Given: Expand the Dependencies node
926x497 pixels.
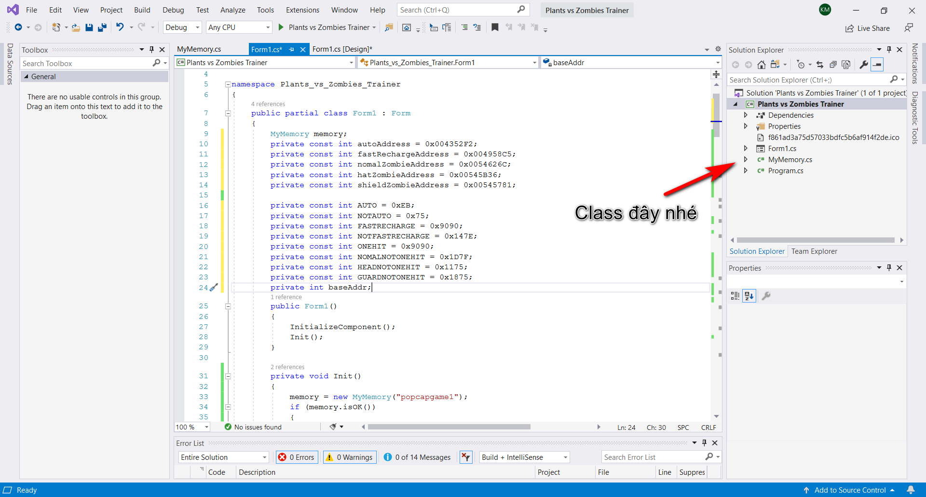Looking at the screenshot, I should pyautogui.click(x=746, y=115).
